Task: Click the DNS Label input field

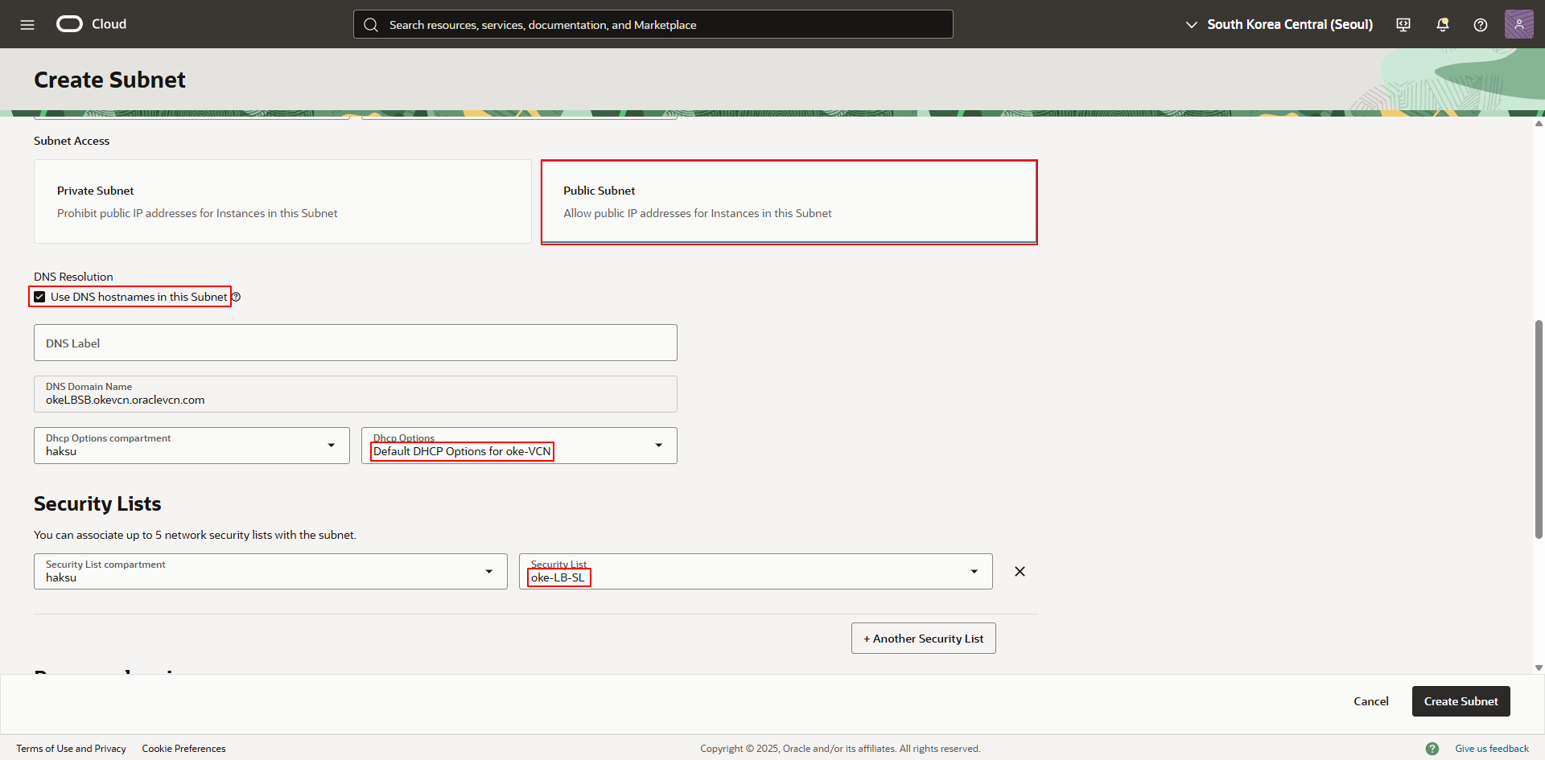Action: tap(355, 343)
